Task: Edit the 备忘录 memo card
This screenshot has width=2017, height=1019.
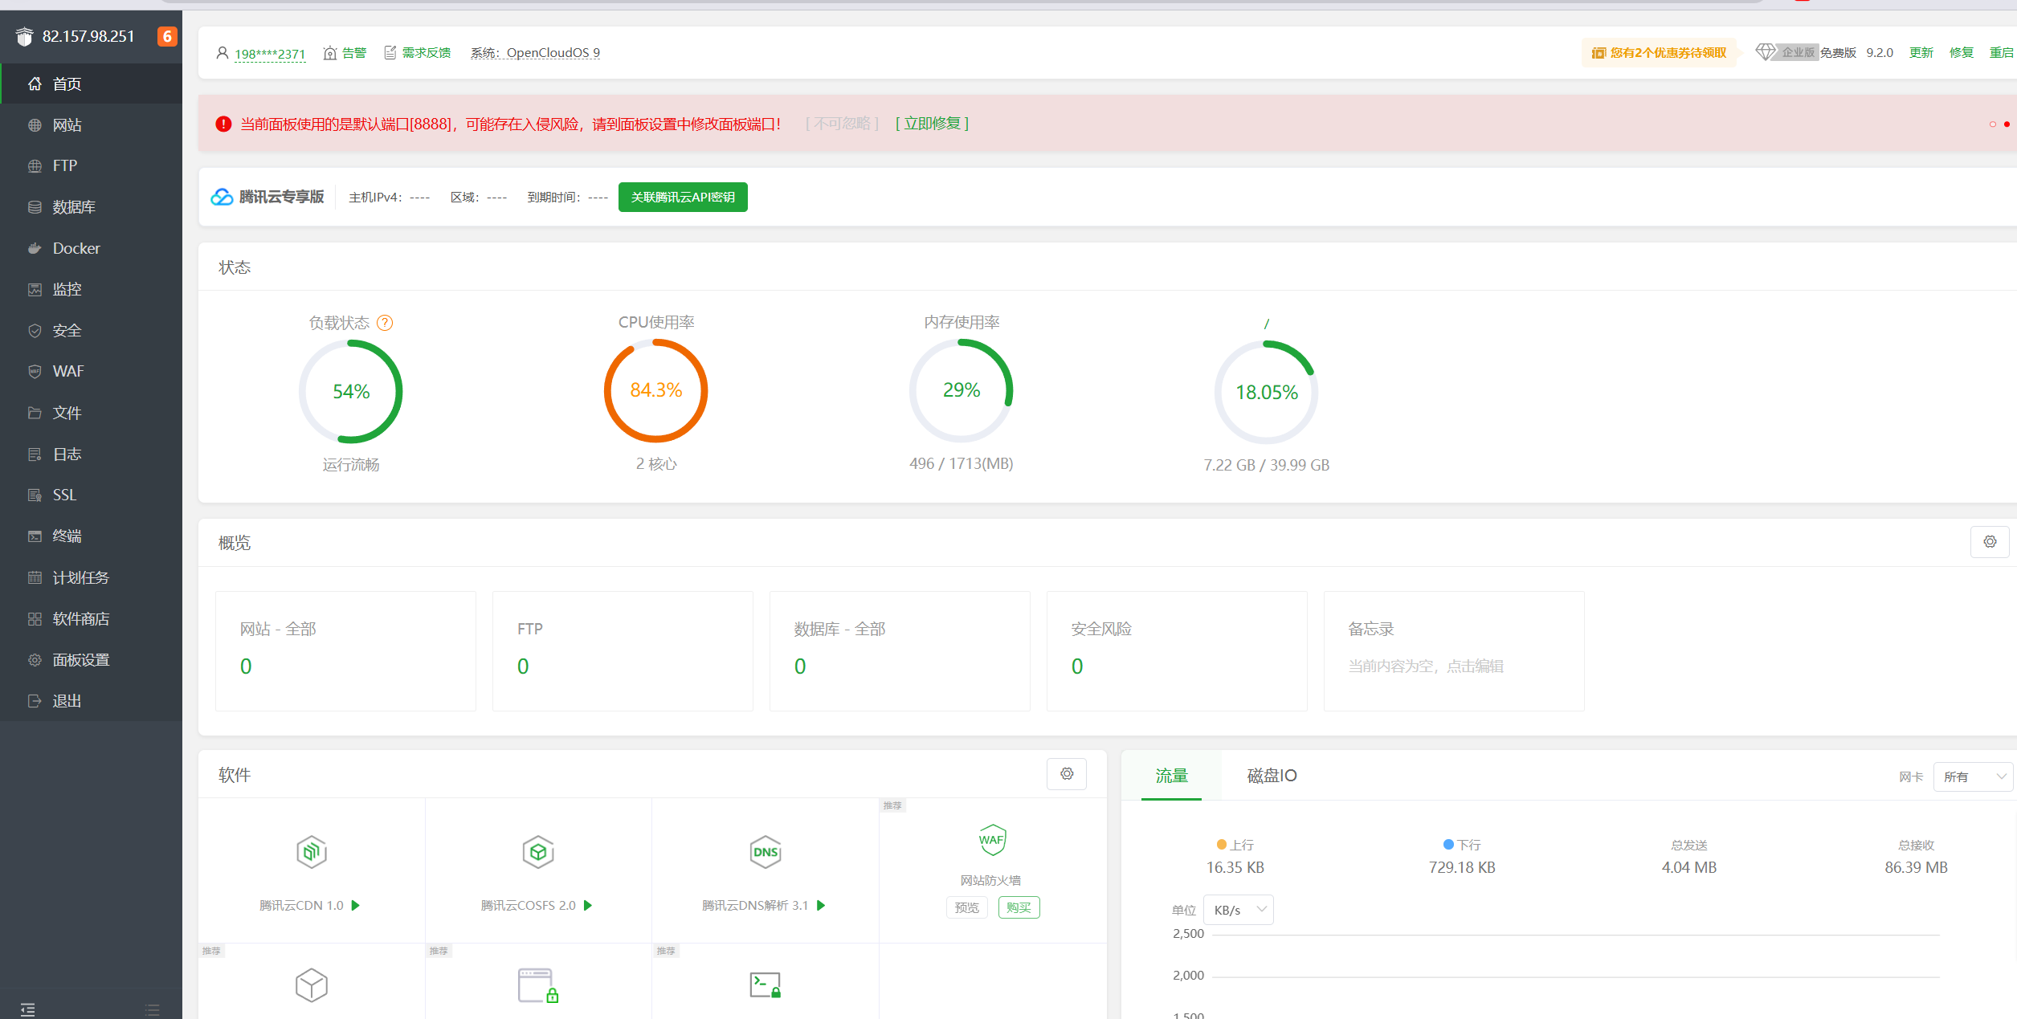Action: [1454, 651]
